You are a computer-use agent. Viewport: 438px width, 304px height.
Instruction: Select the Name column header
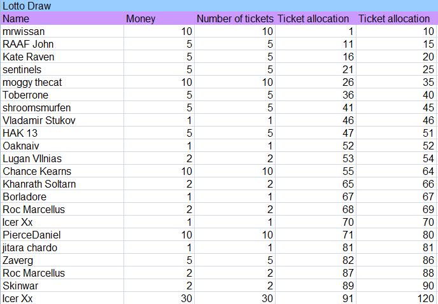(16, 19)
